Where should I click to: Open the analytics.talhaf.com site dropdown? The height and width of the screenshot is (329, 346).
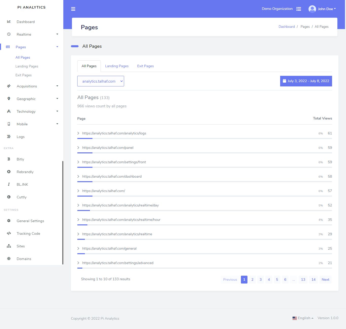pos(101,81)
